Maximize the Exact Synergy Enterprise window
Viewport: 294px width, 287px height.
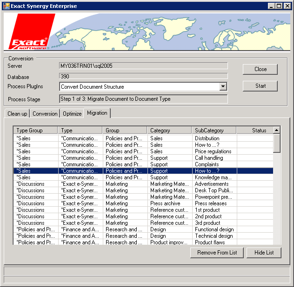[279, 6]
